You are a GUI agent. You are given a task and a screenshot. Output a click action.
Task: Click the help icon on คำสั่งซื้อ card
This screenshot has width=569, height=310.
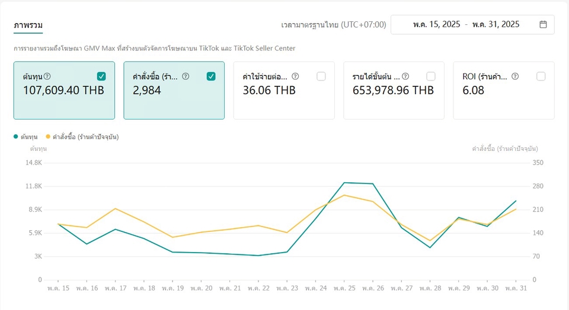click(x=186, y=76)
